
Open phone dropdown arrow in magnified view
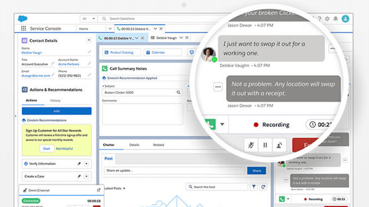(222, 124)
